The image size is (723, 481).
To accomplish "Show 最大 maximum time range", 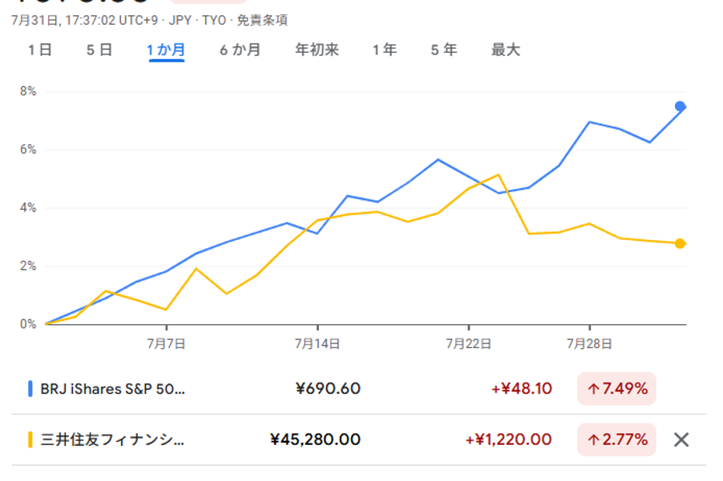I will (x=506, y=50).
